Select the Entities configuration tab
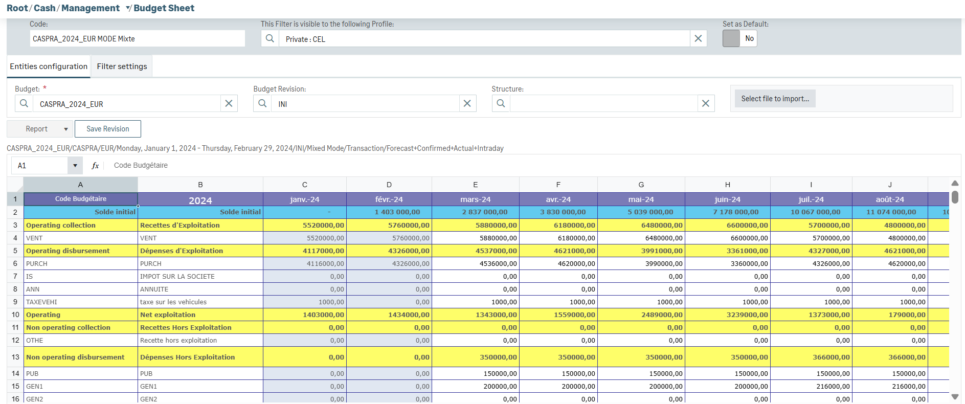 click(49, 66)
